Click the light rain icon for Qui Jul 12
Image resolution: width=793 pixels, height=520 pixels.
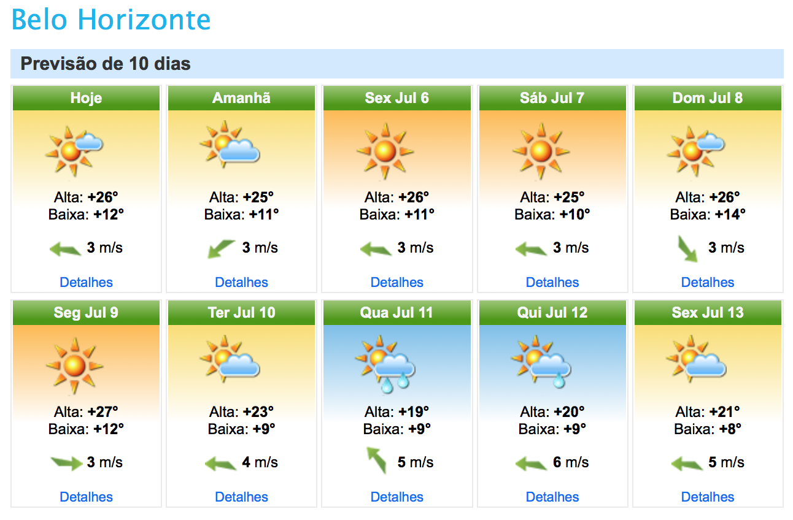(541, 362)
